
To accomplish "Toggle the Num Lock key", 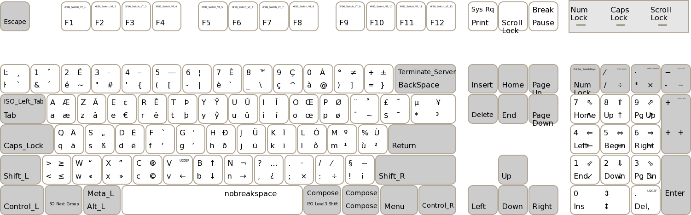I will click(585, 78).
